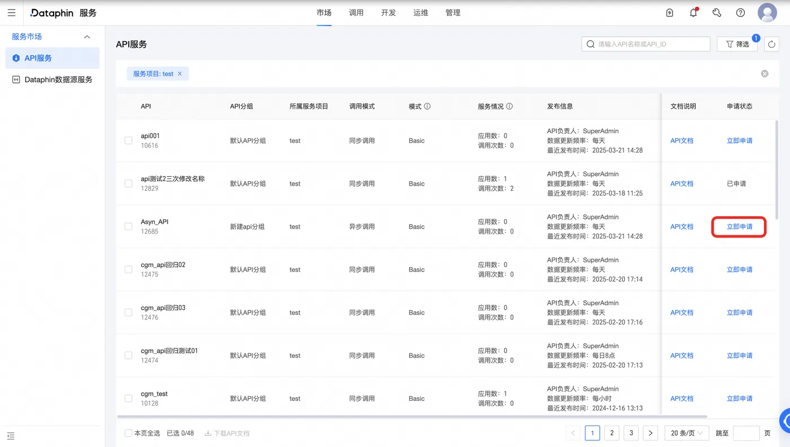Screen dimensions: 790x447
Task: Click the Dataphin数据源服务 sidebar icon
Action: point(16,80)
